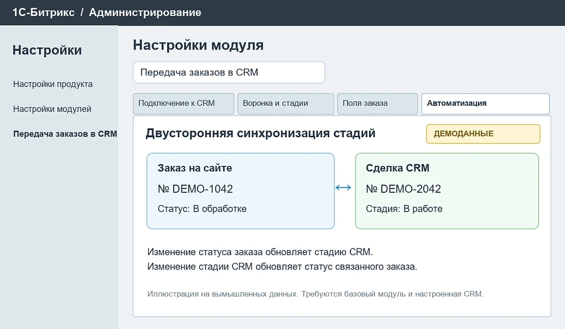This screenshot has width=565, height=329.
Task: Click the text Статус: В обработке
Action: [x=202, y=209]
